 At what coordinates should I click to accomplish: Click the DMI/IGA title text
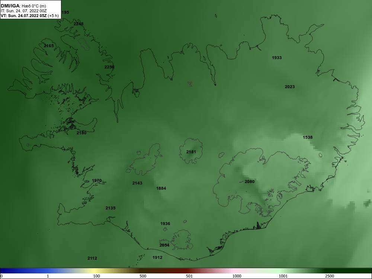coord(10,6)
